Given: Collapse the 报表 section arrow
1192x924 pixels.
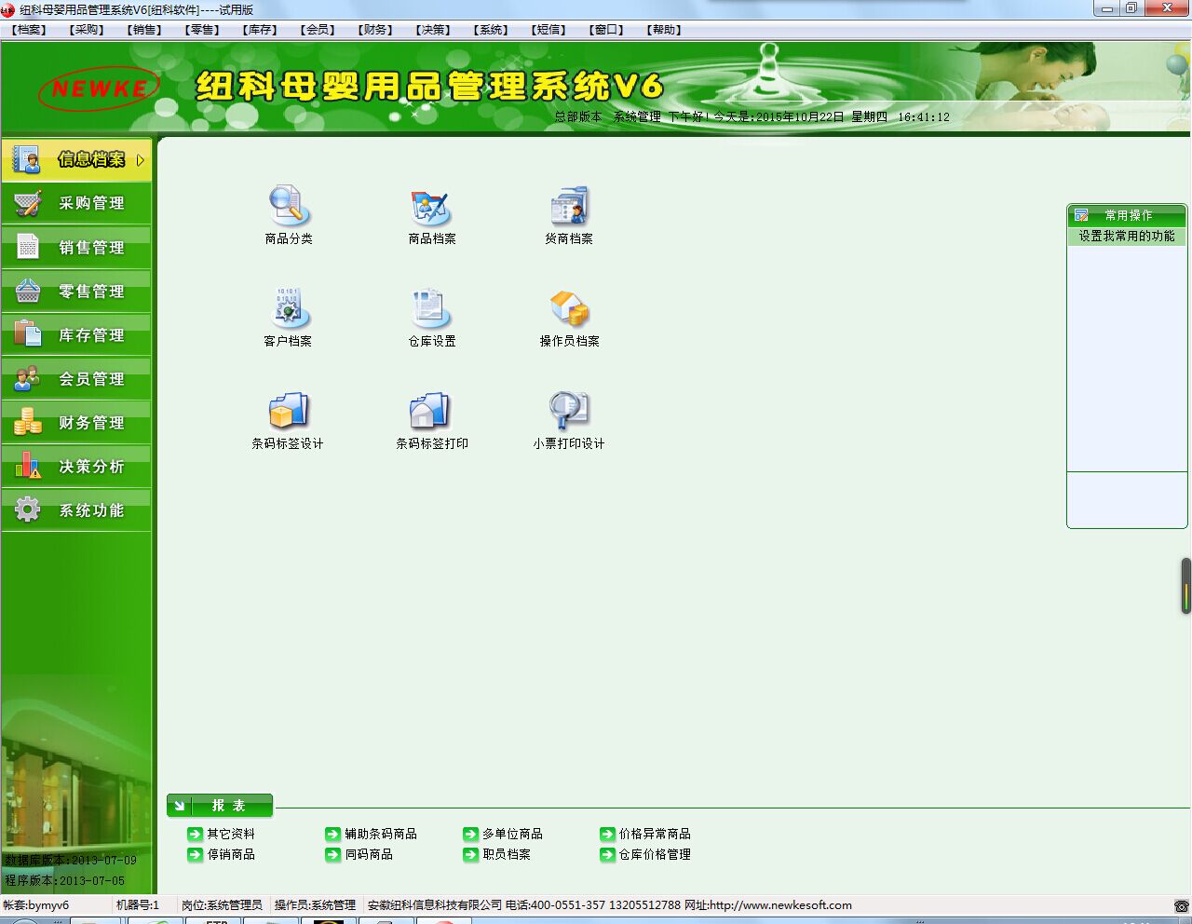Looking at the screenshot, I should [x=180, y=806].
